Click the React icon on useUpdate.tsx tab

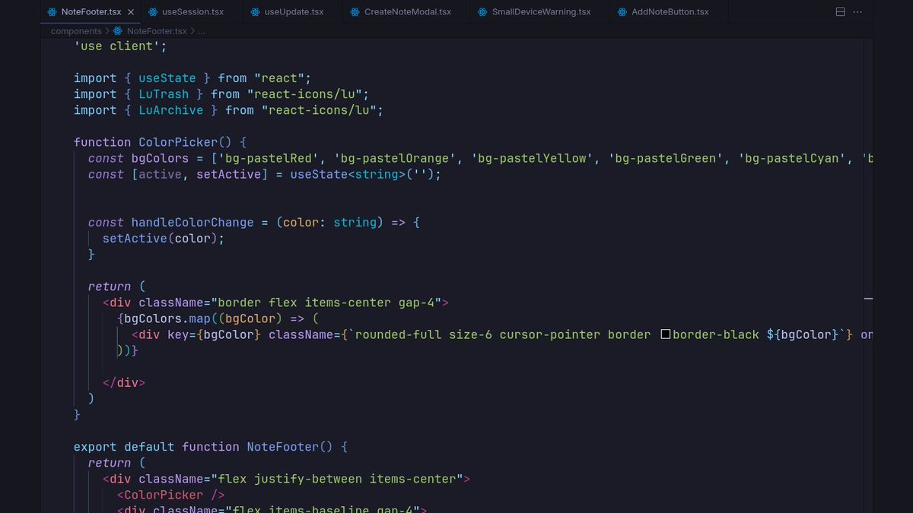pos(255,12)
